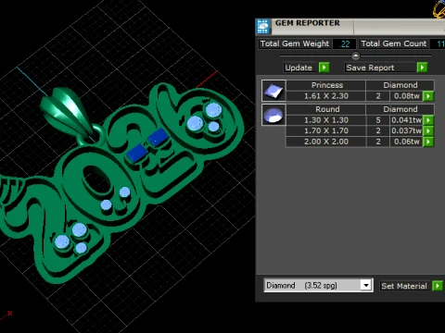
Task: Click the 0.06tw weight cell
Action: 406,142
